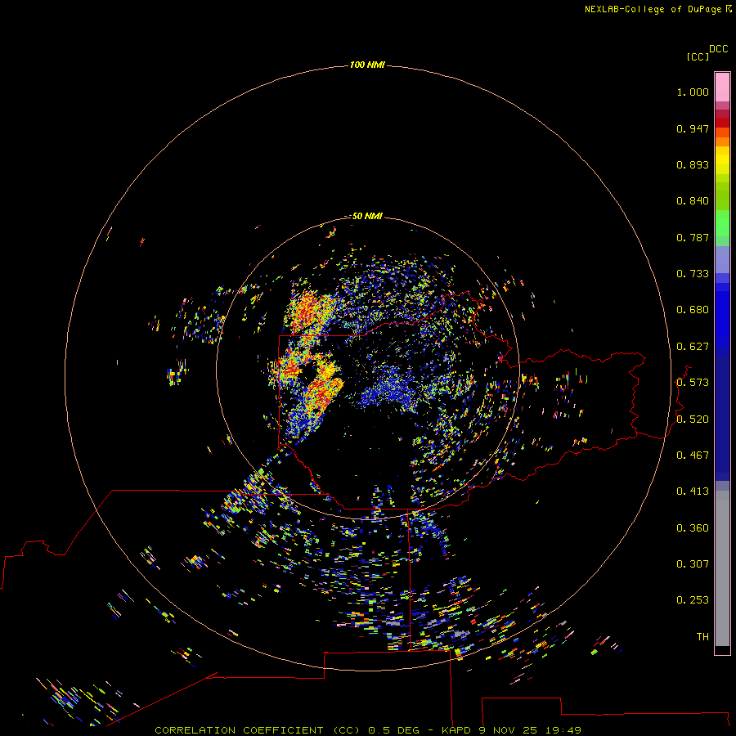The image size is (736, 736).
Task: Click the red band of the color bar
Action: click(722, 123)
